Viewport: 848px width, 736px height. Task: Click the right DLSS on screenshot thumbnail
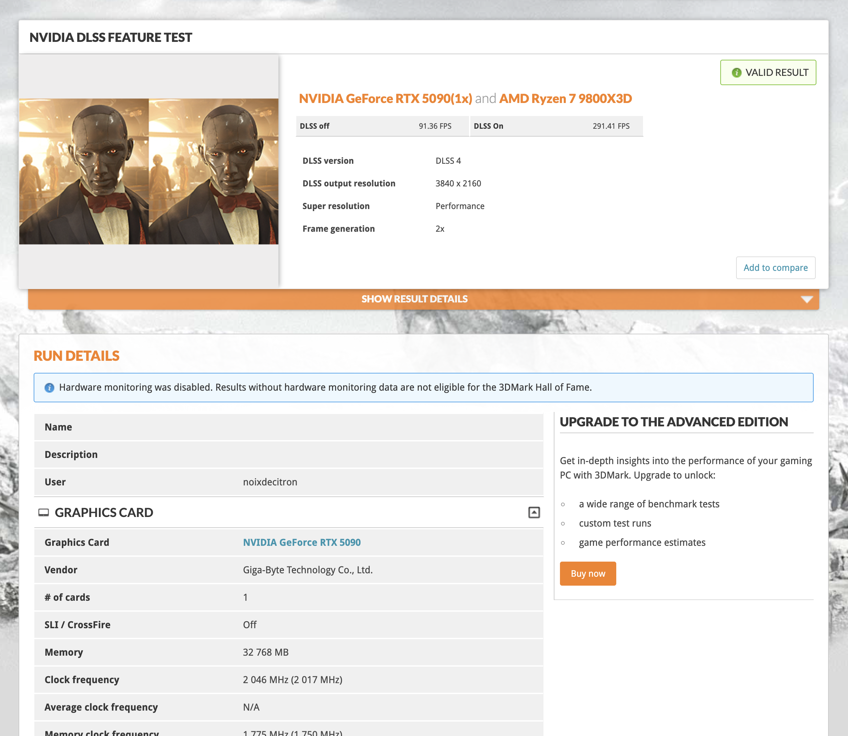coord(214,172)
